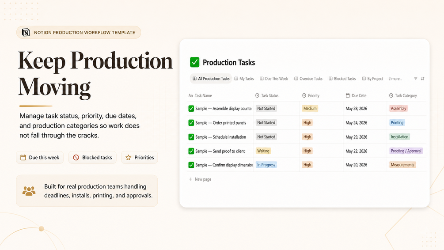Open the Sample — Schedule installation task name

pos(220,137)
